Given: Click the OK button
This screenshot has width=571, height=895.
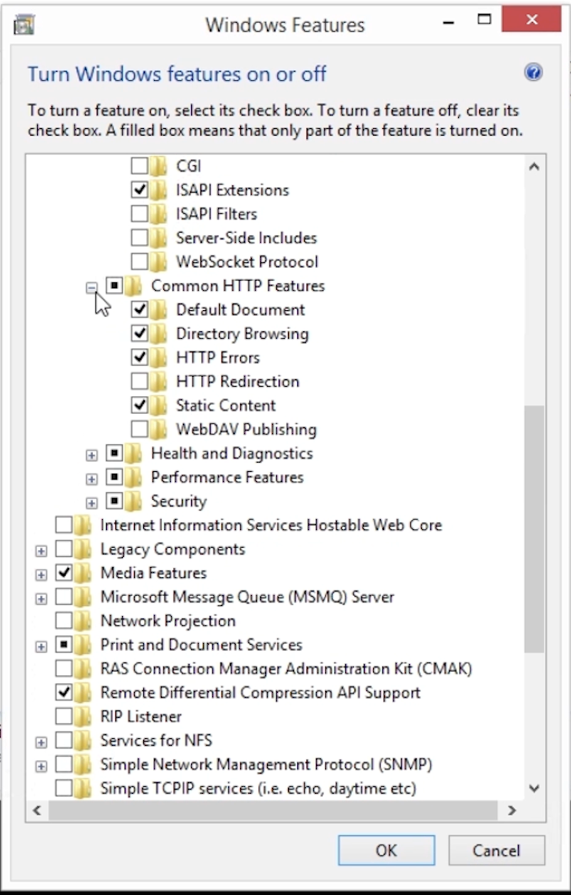Looking at the screenshot, I should click(x=387, y=850).
